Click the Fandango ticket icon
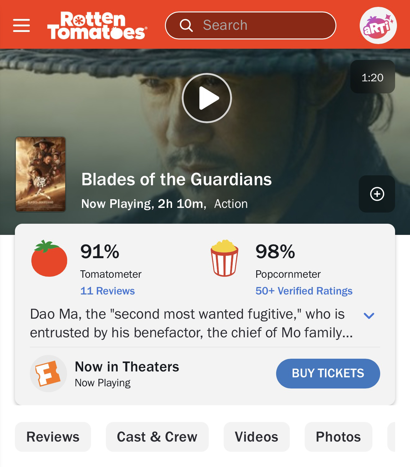The height and width of the screenshot is (467, 410). click(48, 373)
